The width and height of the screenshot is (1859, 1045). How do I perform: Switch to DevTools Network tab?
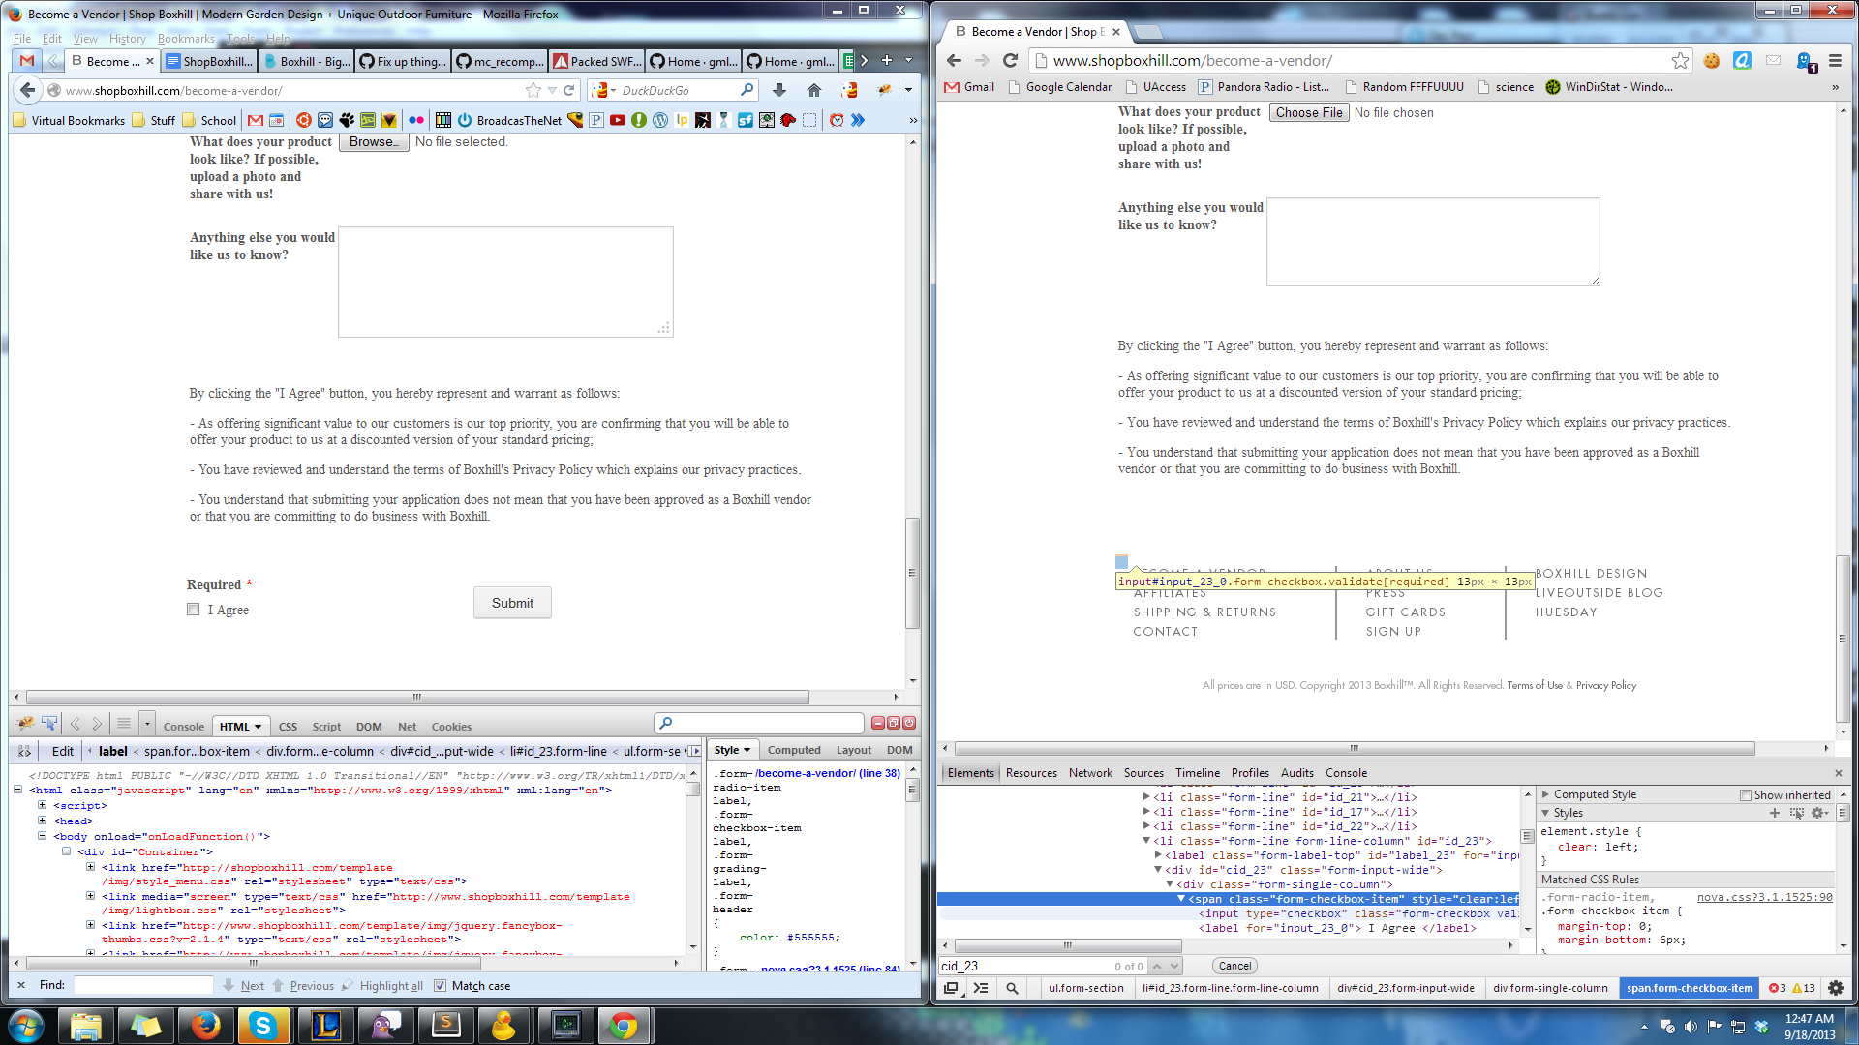pyautogui.click(x=1090, y=773)
